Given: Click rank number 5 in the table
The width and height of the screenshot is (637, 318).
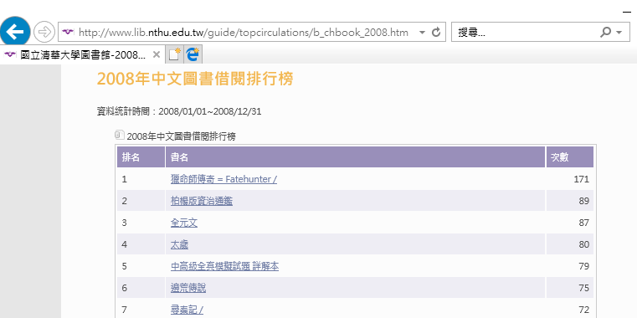Looking at the screenshot, I should click(125, 267).
